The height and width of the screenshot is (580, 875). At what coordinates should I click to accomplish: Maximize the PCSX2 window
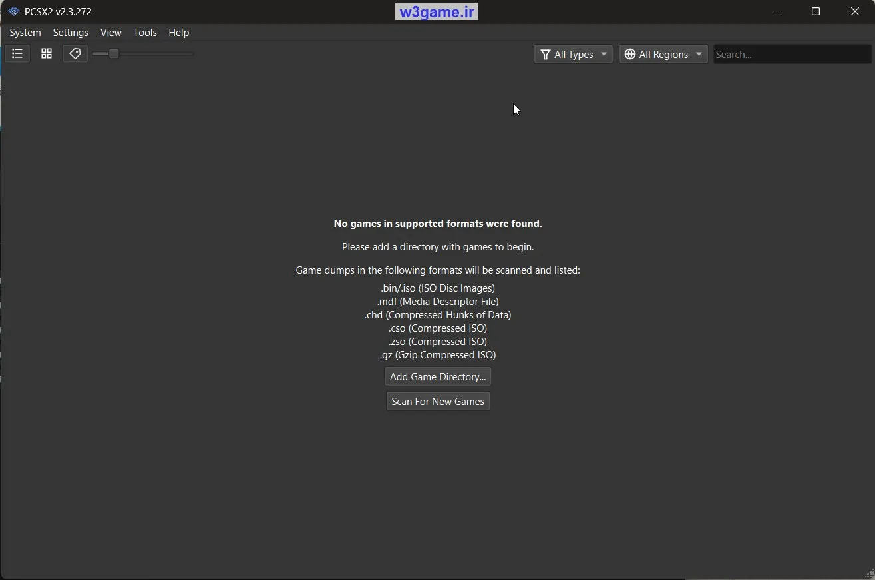816,11
